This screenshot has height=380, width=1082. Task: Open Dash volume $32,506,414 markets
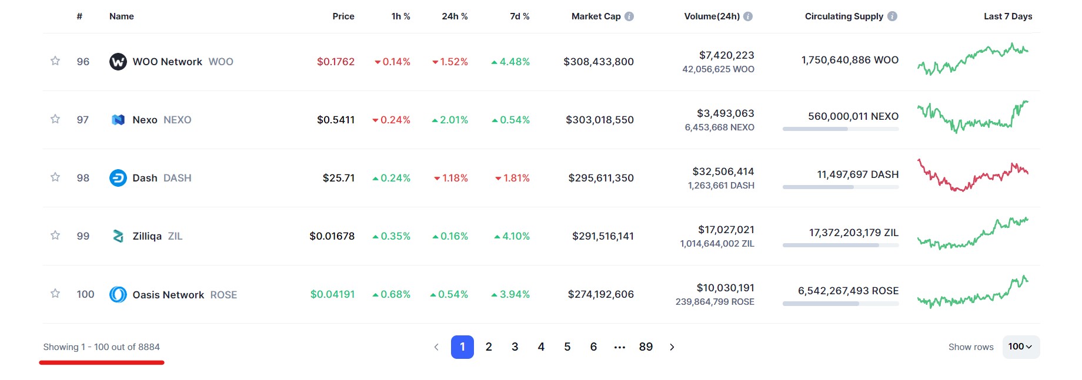723,171
